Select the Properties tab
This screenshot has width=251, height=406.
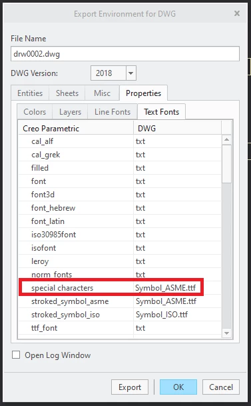[x=143, y=93]
